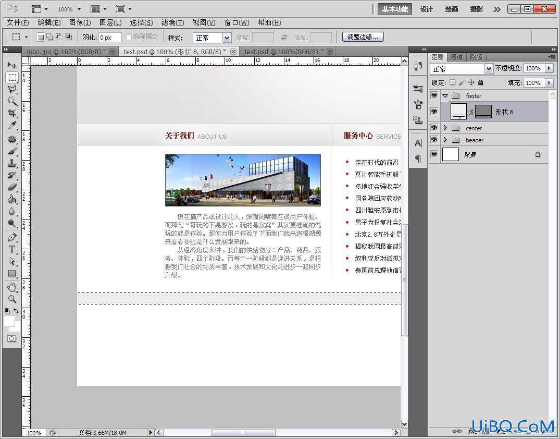Select the 设计 workspace
This screenshot has height=439, width=560.
click(x=427, y=9)
